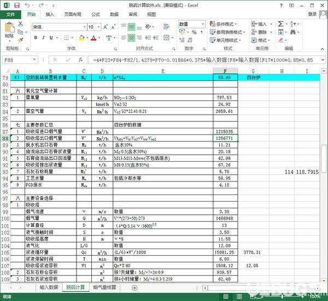
Task: Switch to 视图 ribbon tab
Action: (151, 14)
